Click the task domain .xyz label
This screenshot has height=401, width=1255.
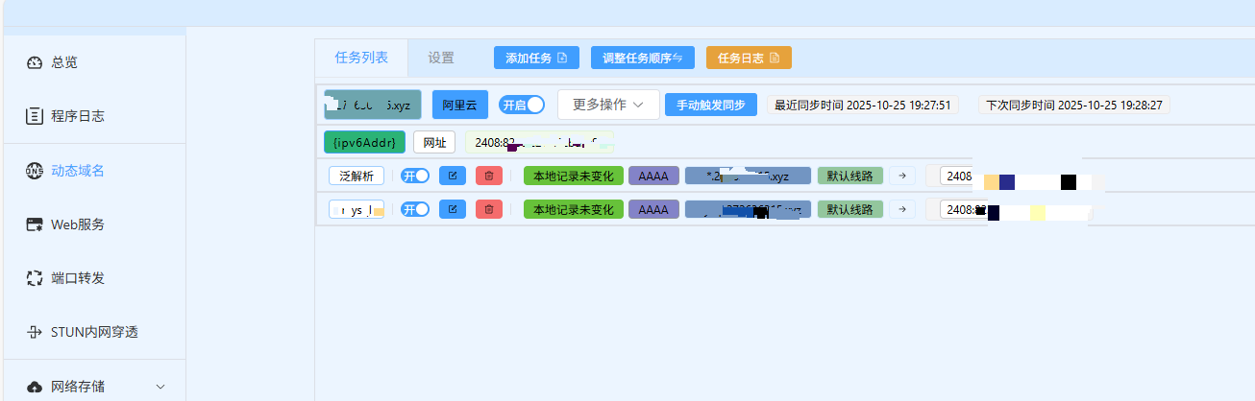coord(373,105)
